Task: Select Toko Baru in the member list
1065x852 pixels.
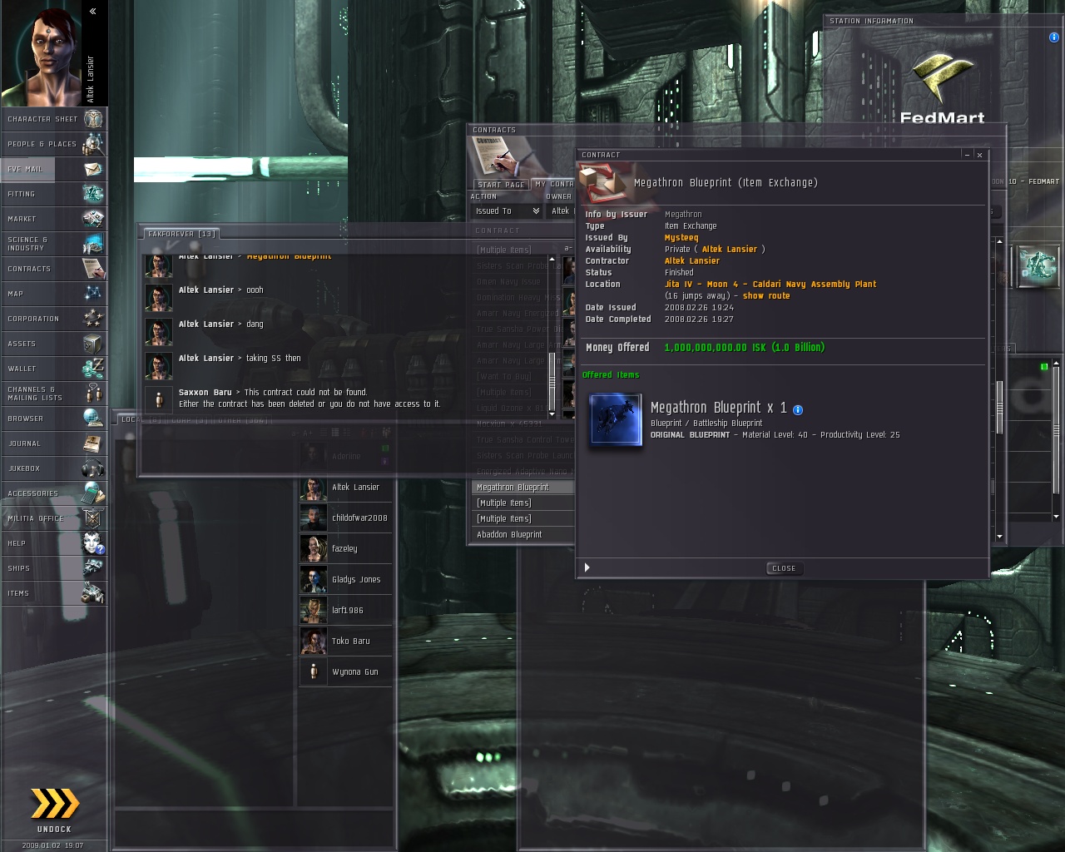Action: 345,641
